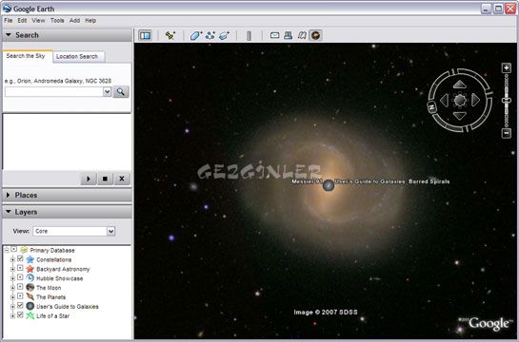519x342 pixels.
Task: Open the Layers View Core dropdown
Action: (x=110, y=231)
